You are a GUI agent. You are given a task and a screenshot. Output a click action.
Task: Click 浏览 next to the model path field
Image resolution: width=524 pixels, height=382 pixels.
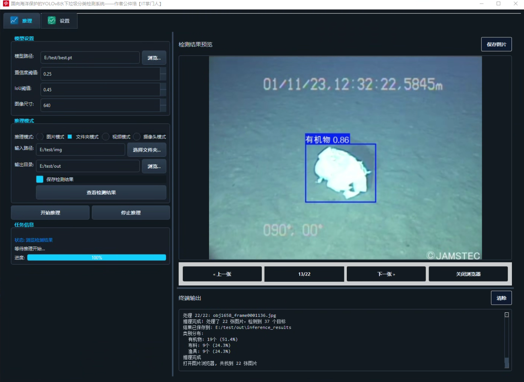coord(155,58)
